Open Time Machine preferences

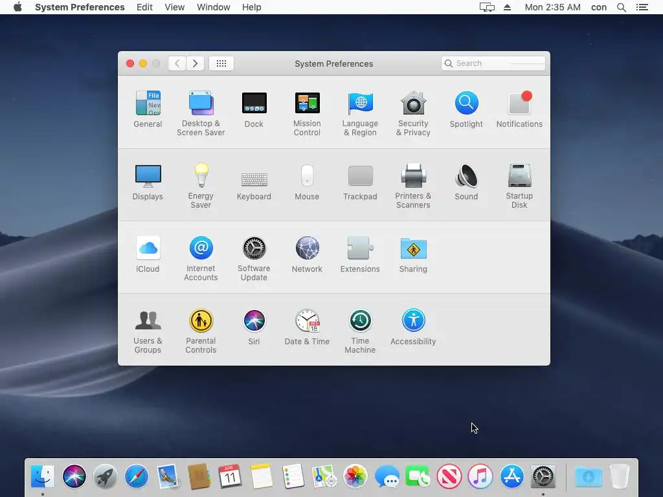click(360, 331)
